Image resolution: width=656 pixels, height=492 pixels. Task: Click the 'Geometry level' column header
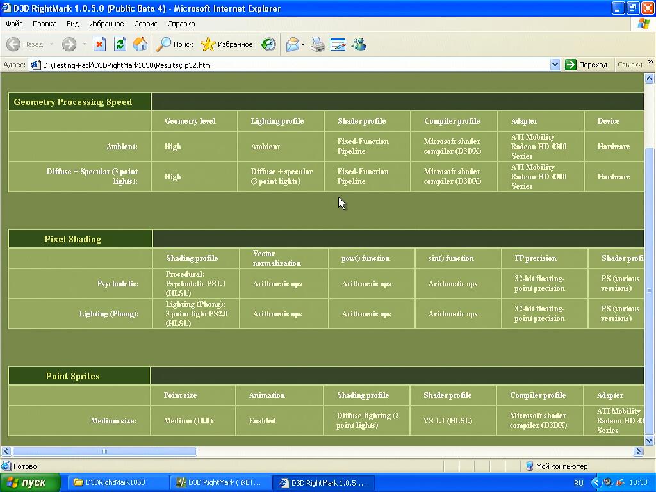(190, 121)
